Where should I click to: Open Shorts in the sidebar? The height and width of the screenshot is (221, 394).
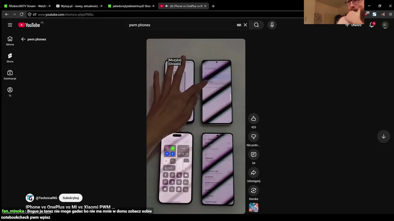coord(10,58)
